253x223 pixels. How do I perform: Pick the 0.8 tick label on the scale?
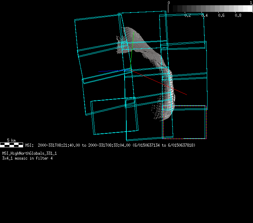tap(238, 15)
